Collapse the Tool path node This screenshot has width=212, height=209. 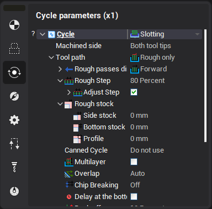51,58
